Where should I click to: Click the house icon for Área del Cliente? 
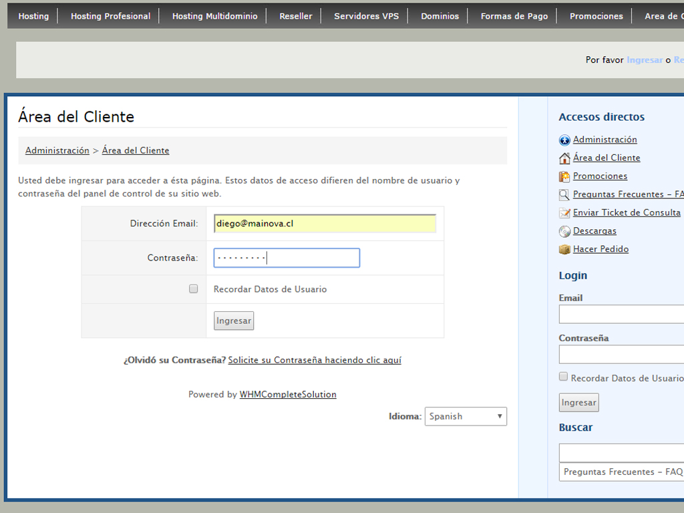click(564, 158)
